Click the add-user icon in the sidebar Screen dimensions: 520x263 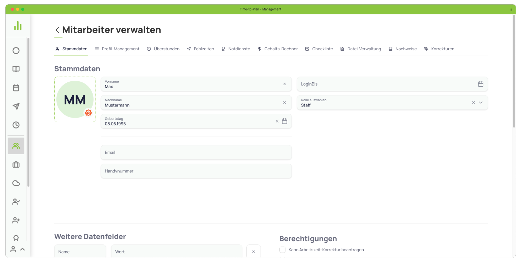pos(16,221)
